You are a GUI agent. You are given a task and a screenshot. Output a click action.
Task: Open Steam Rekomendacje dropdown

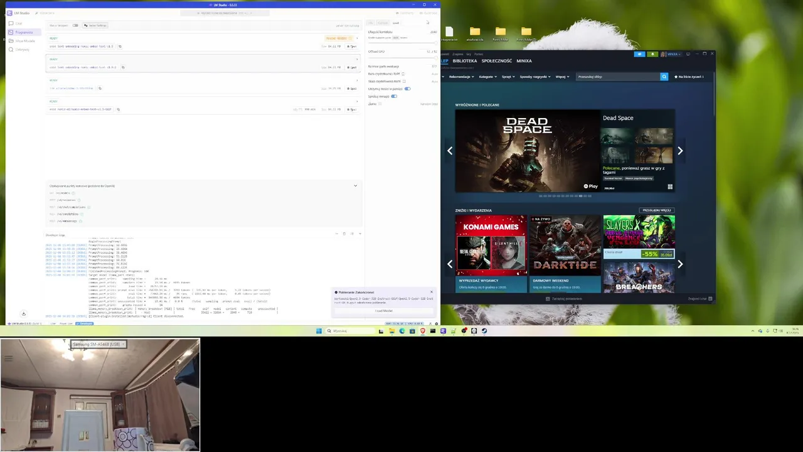pyautogui.click(x=461, y=77)
